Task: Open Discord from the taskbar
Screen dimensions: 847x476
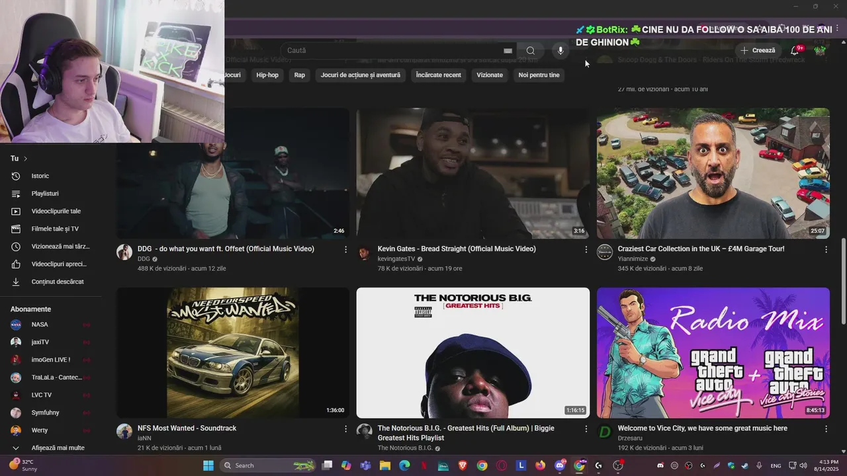Action: click(x=560, y=465)
